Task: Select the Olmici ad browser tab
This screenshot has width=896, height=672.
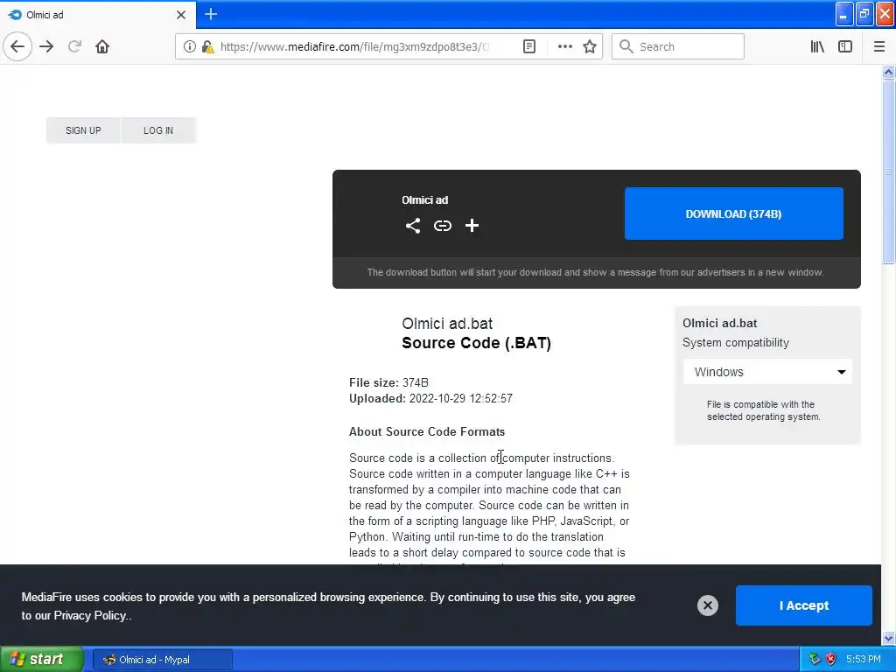Action: (x=98, y=15)
